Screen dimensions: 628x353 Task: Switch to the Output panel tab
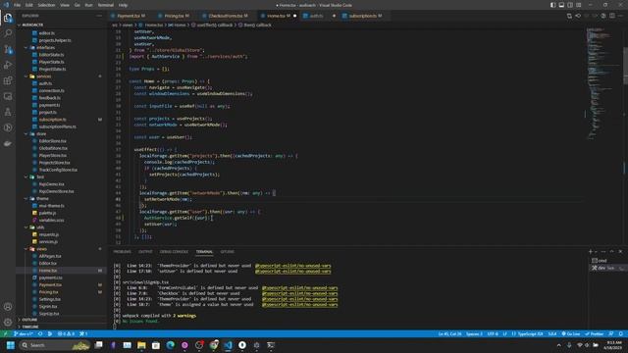point(145,252)
